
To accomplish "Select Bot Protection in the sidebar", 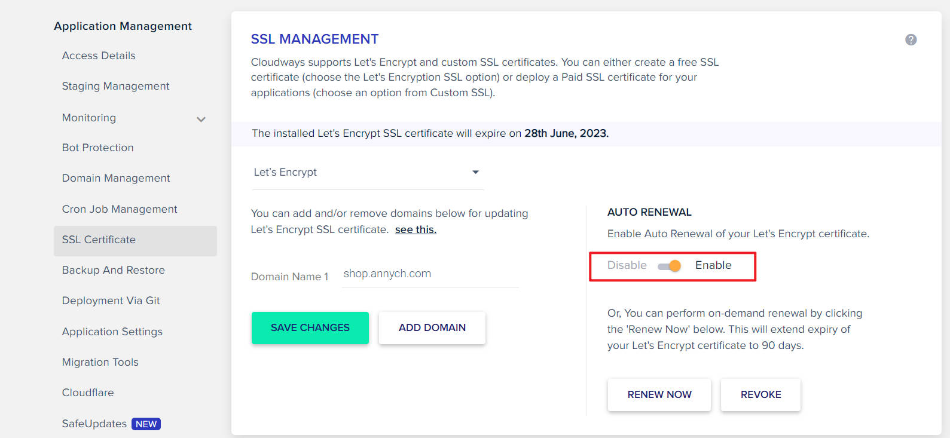I will click(98, 148).
